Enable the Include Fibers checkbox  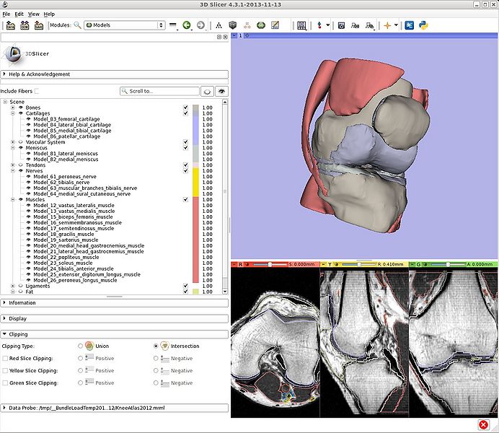pyautogui.click(x=37, y=92)
